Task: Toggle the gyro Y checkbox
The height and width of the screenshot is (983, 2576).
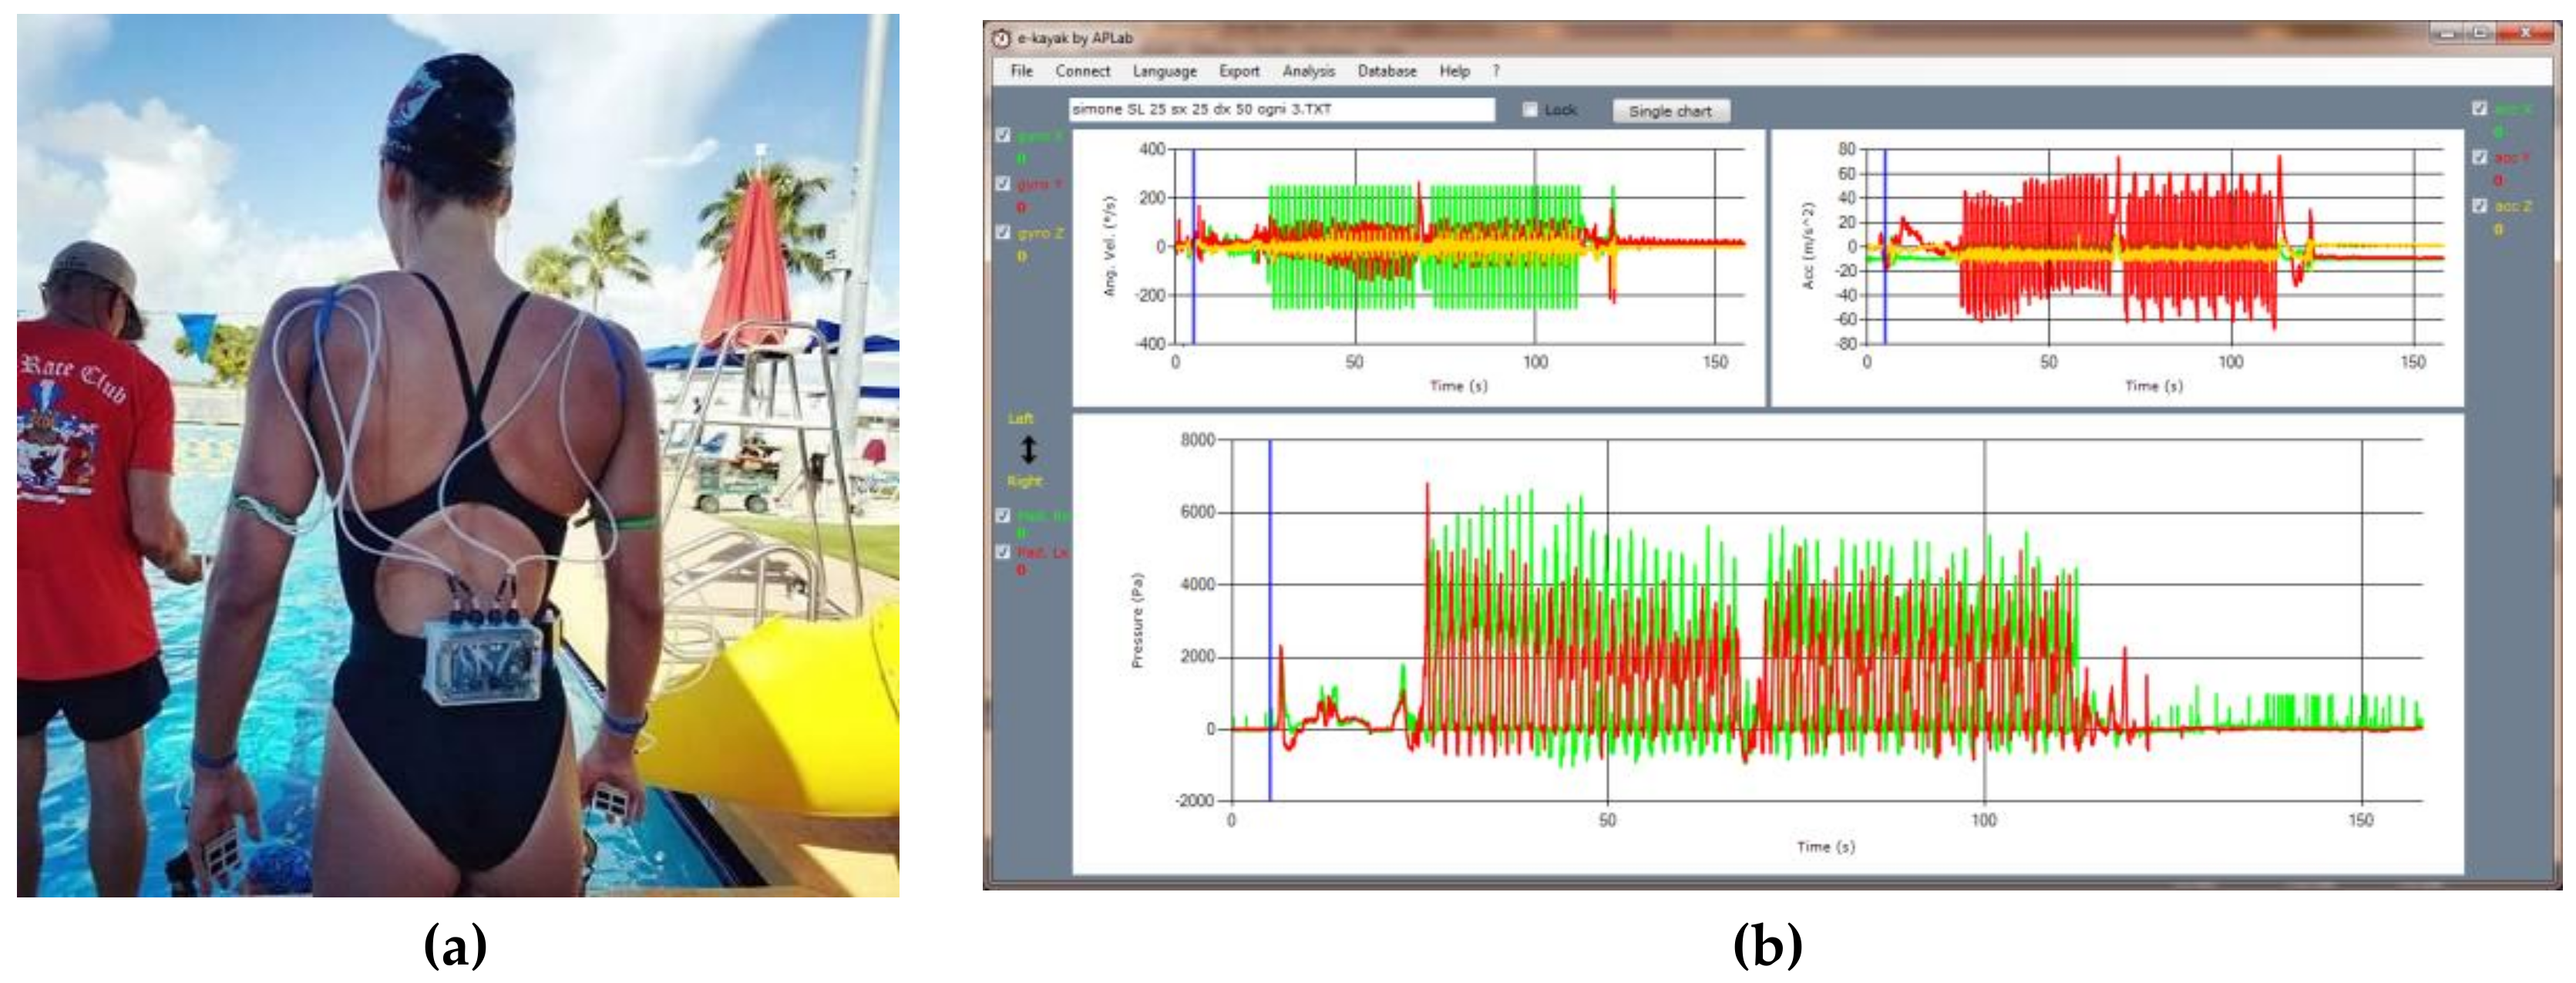Action: [x=1003, y=184]
